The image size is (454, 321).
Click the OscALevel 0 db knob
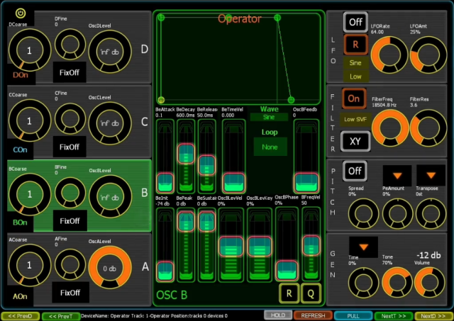110,268
